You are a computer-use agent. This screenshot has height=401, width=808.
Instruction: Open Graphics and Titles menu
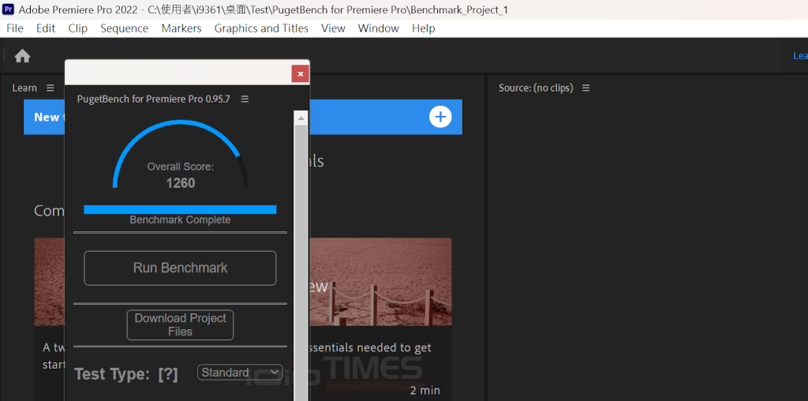pos(261,28)
